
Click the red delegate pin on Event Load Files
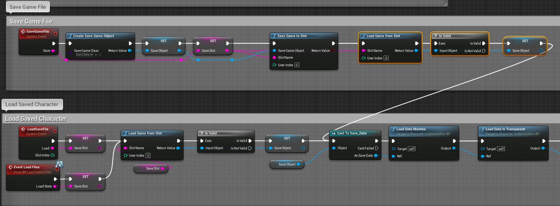coord(57,169)
